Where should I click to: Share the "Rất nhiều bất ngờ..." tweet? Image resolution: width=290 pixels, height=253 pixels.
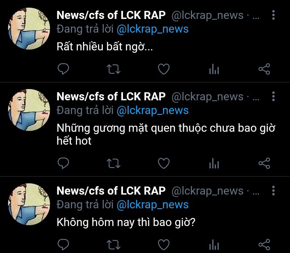264,69
